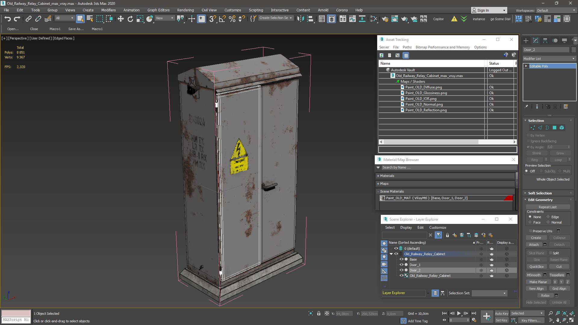The width and height of the screenshot is (578, 325).
Task: Choose the Select and Rotate tool
Action: [x=130, y=19]
